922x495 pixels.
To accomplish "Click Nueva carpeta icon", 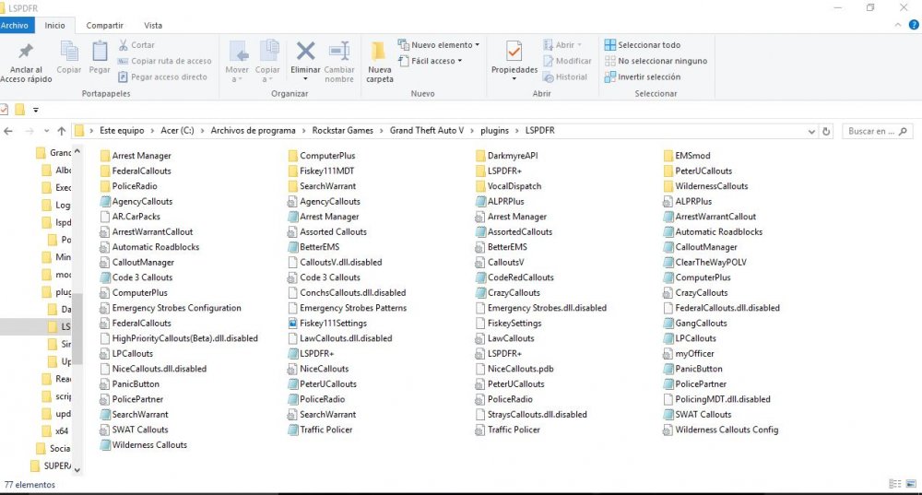I will tap(379, 51).
